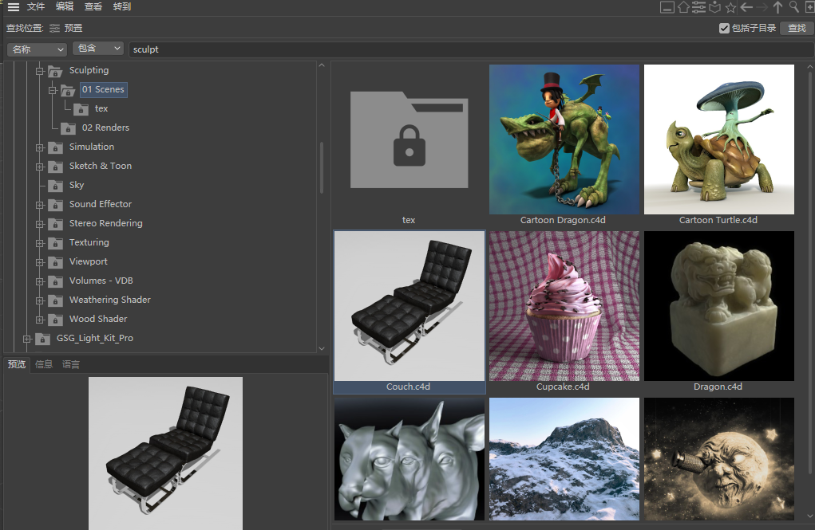Expand the Stereo Rendering node
This screenshot has height=530, width=815.
click(39, 224)
